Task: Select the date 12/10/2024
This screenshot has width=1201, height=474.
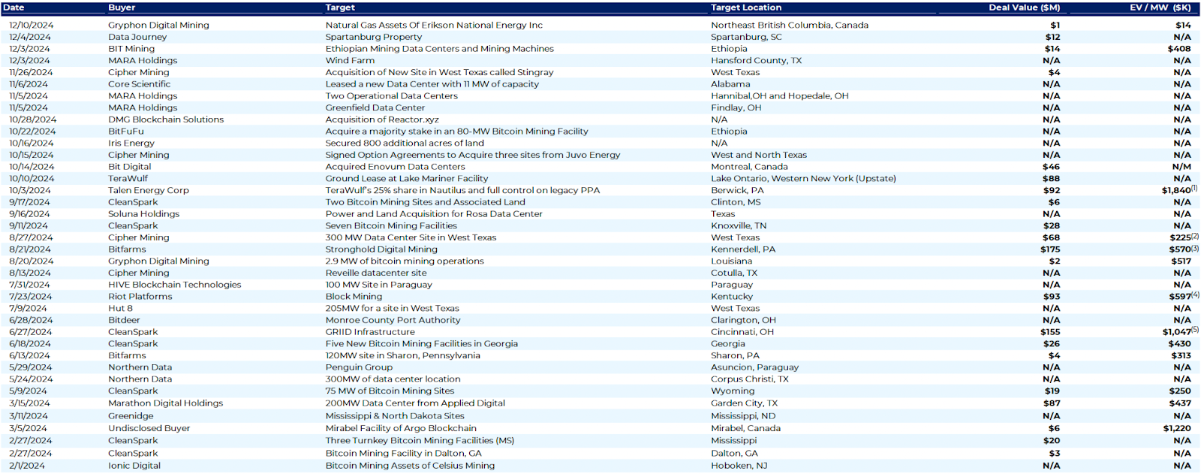Action: 32,25
